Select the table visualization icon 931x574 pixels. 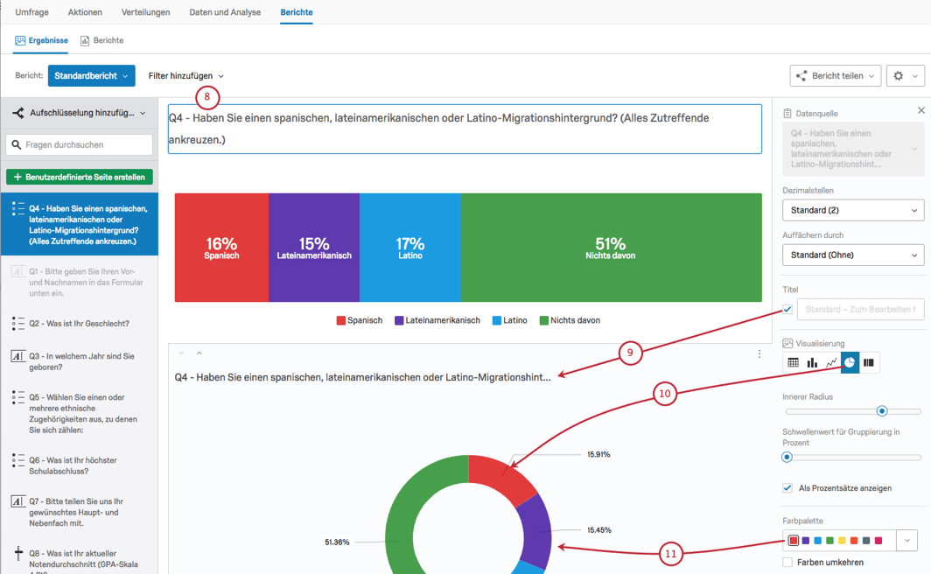pyautogui.click(x=793, y=362)
